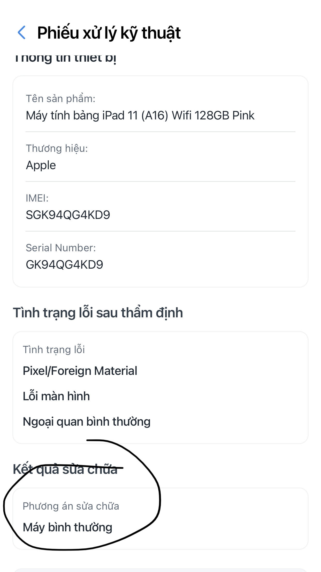Click the 'Tên sản phẩm:' field label
This screenshot has width=321, height=572.
pos(60,99)
